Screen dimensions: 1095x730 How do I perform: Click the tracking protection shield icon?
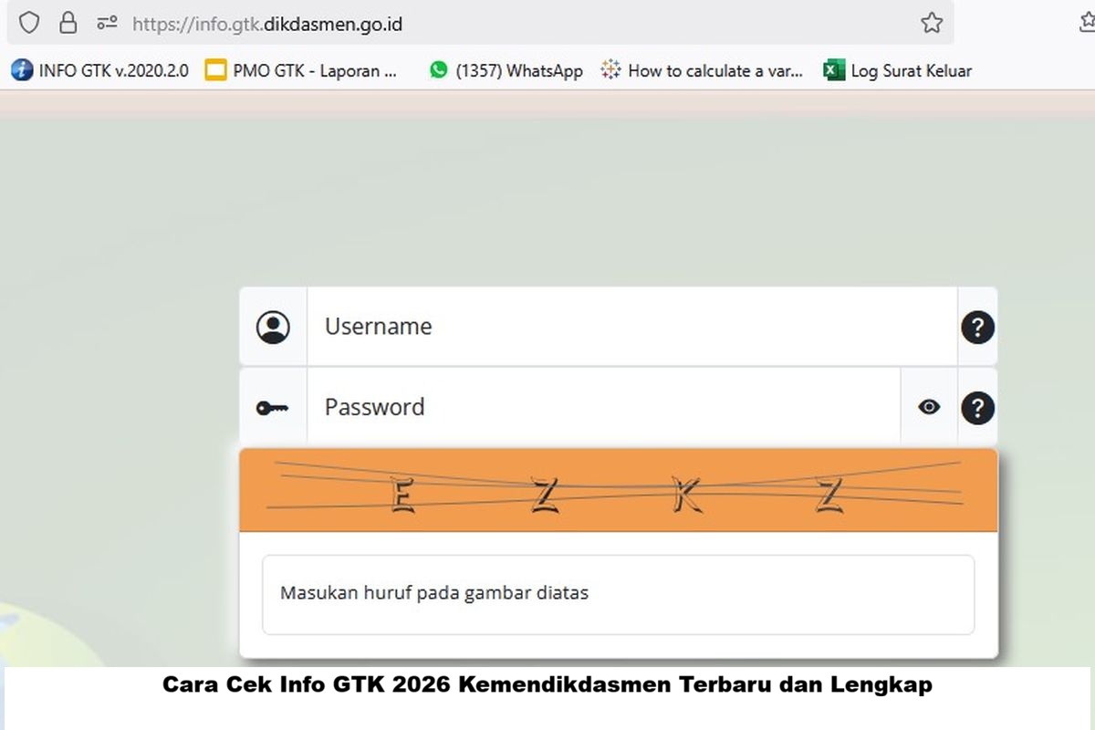coord(29,23)
